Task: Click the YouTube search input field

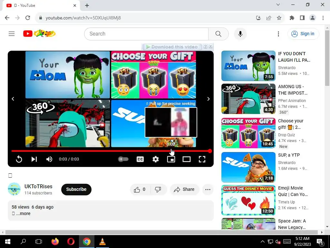Action: pyautogui.click(x=146, y=34)
